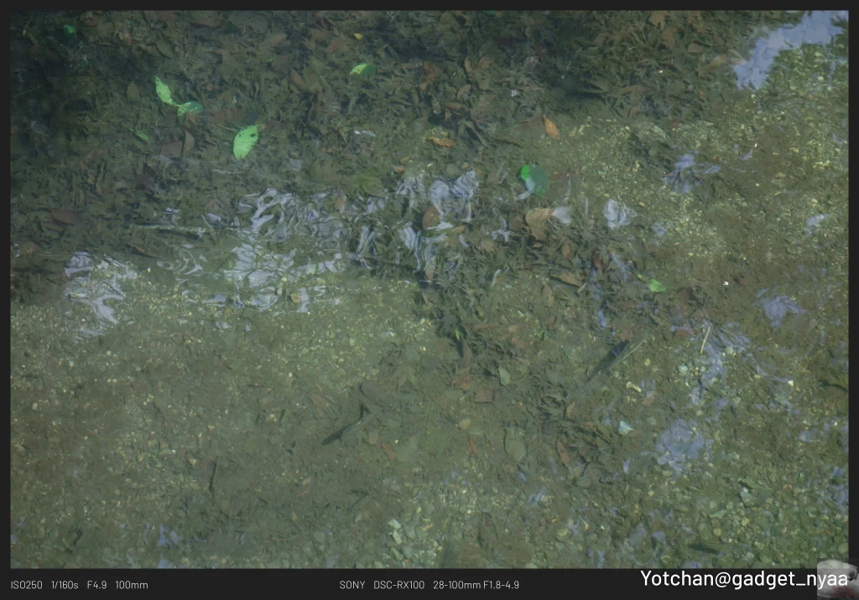Click the orange leaf in upper right area
This screenshot has width=859, height=600.
551,128
